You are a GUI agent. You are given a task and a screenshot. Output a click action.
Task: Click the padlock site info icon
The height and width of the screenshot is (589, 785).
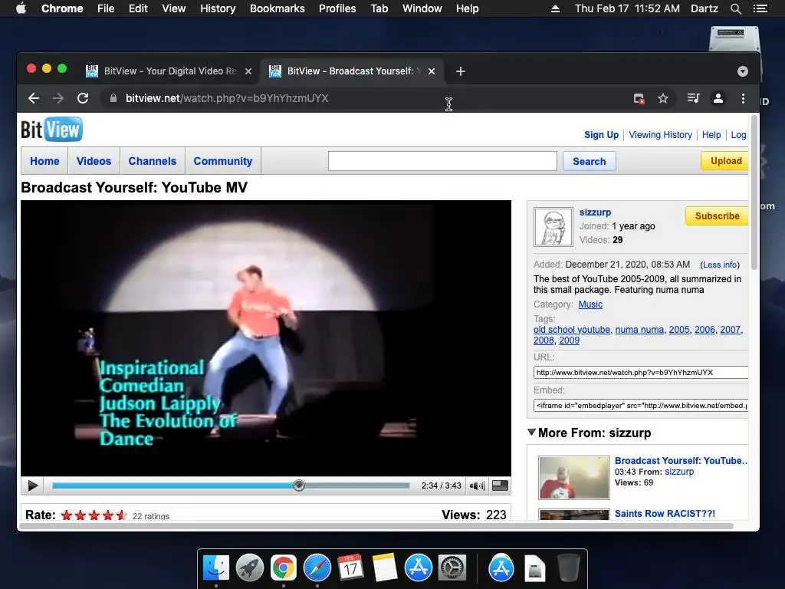[x=113, y=98]
